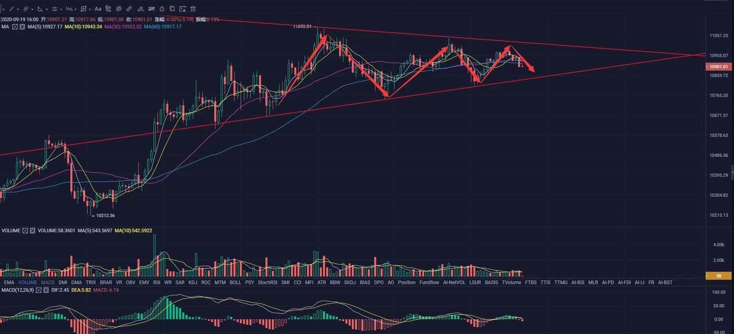The height and width of the screenshot is (334, 734).
Task: Remove the MA indicator with X
Action: [22, 27]
